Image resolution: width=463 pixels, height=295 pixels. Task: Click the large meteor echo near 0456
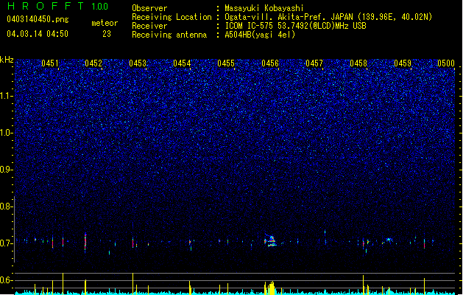point(270,241)
